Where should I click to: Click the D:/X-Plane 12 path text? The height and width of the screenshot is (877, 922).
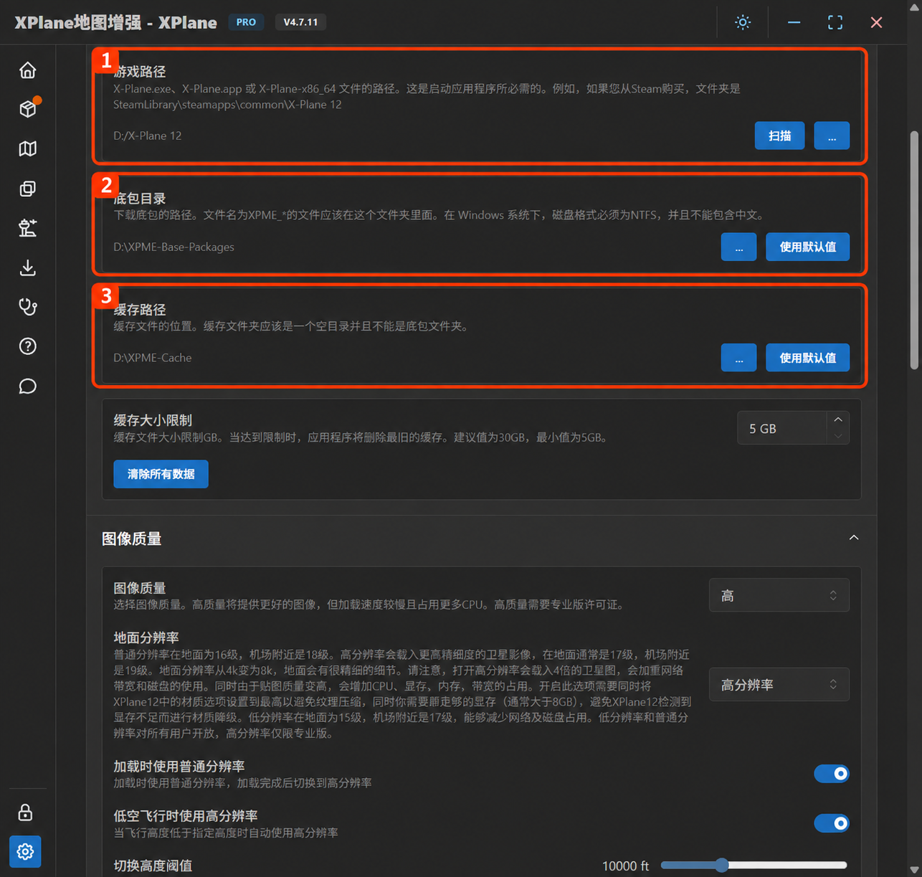click(147, 136)
